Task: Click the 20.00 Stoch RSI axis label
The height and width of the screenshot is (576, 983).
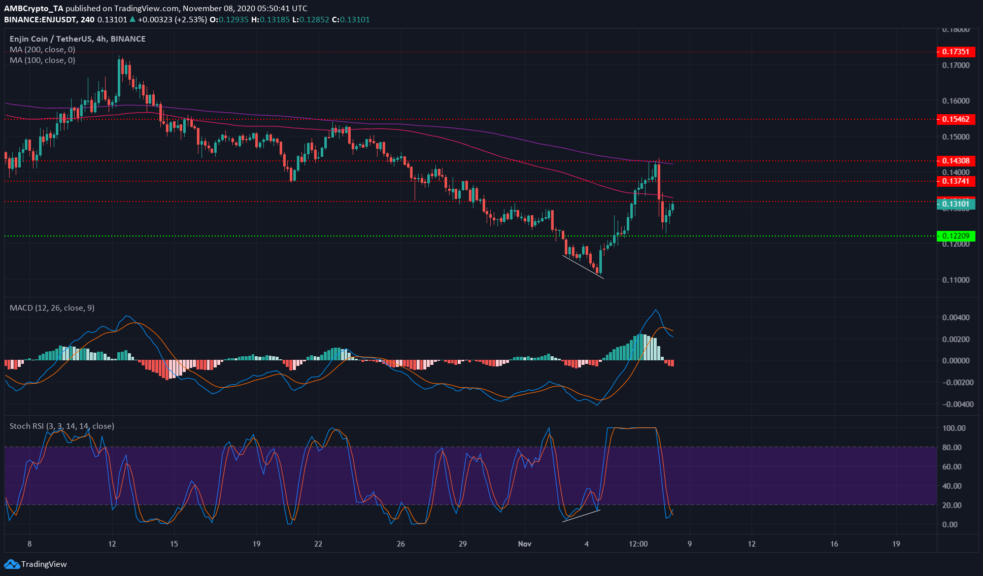Action: (952, 505)
